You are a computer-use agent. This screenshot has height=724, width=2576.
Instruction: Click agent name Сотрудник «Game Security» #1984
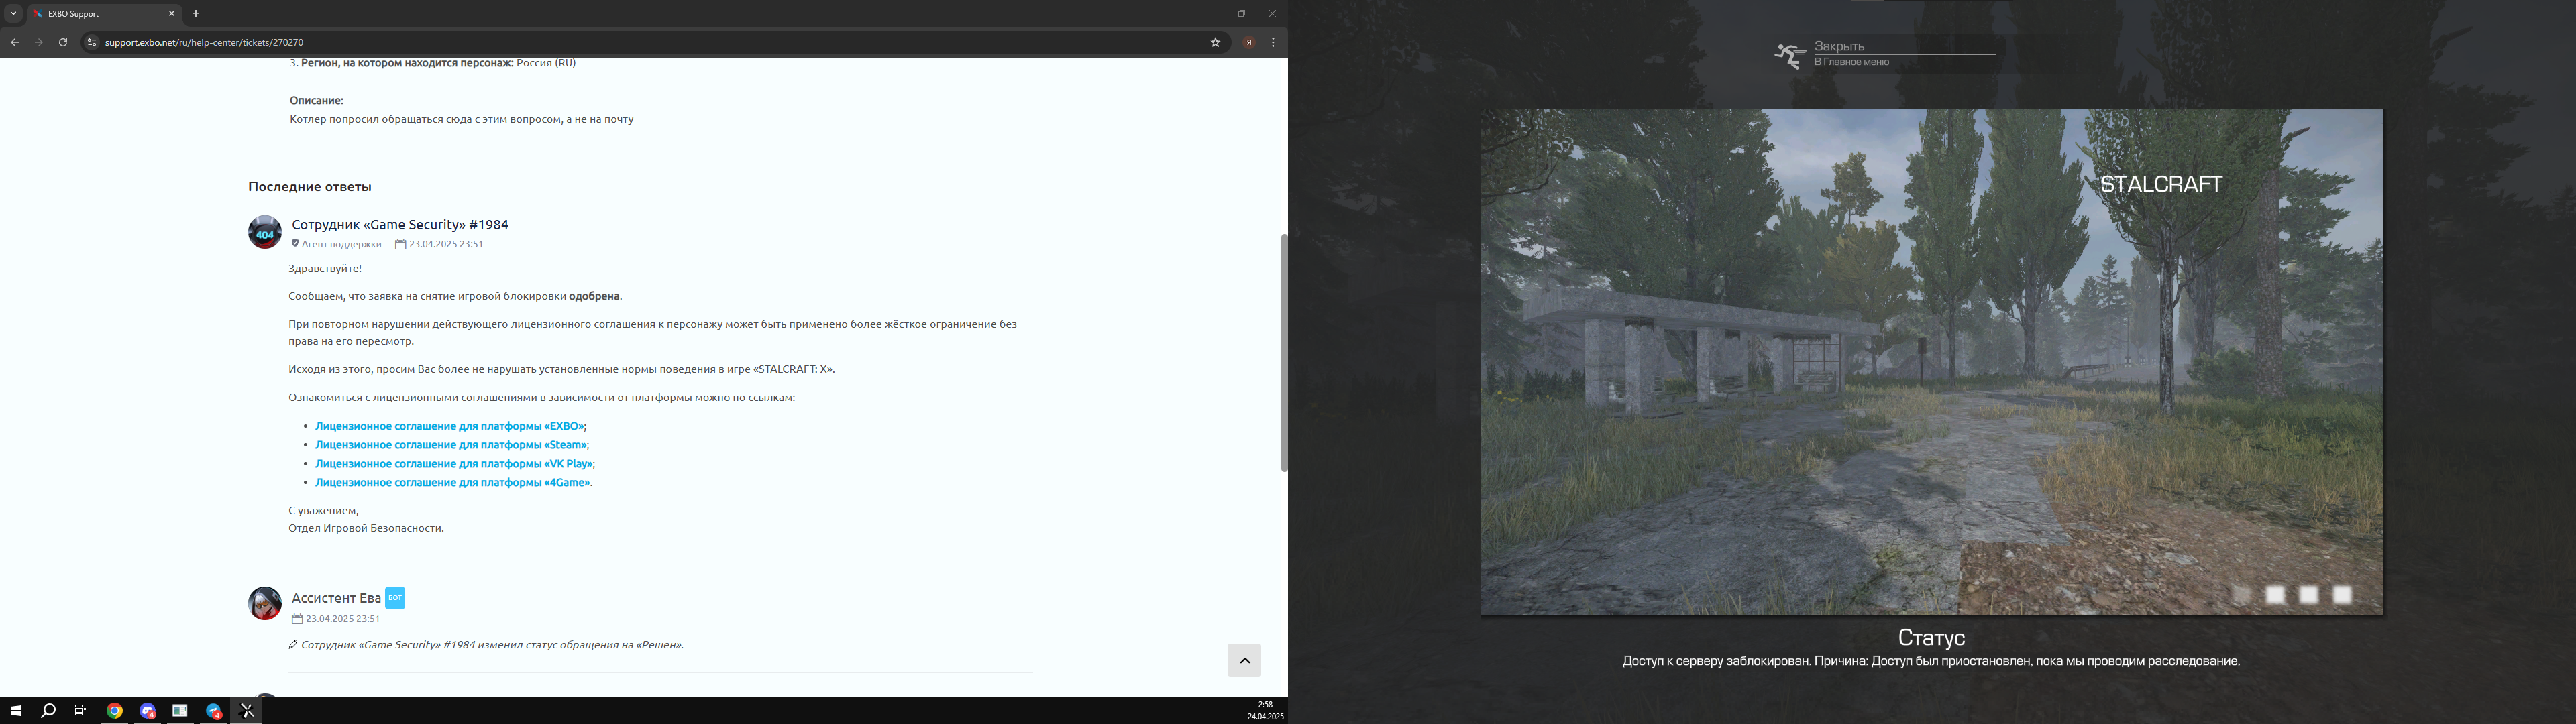tap(400, 225)
